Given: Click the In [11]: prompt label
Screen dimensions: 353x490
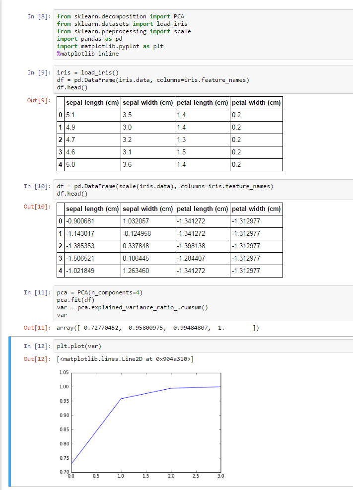Looking at the screenshot, I should 38,292.
